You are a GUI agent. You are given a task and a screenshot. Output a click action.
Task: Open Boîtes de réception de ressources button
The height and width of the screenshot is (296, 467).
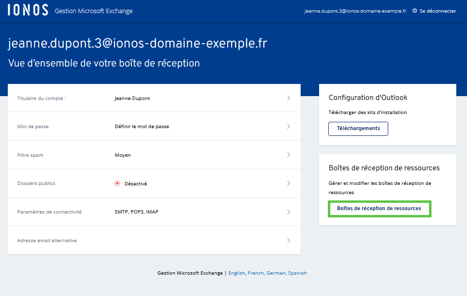click(379, 209)
